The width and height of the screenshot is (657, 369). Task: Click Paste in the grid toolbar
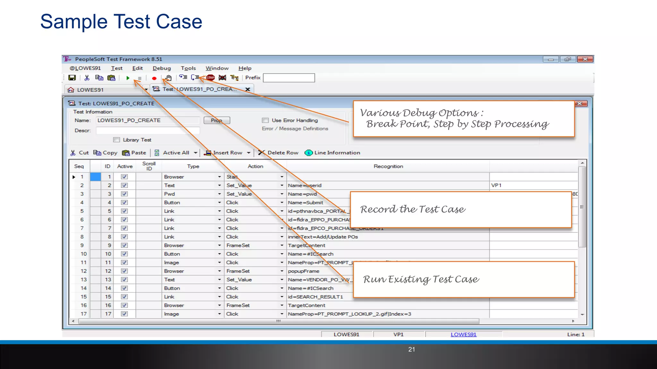point(134,153)
